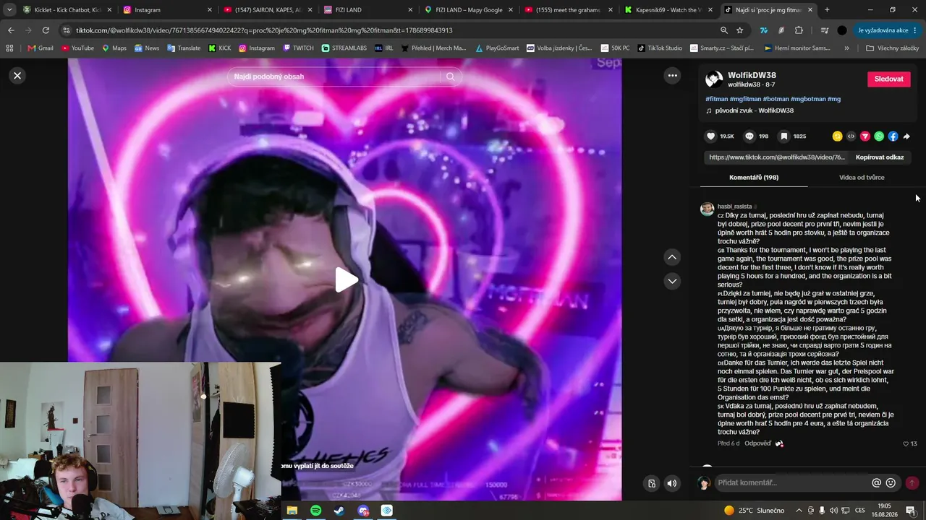Play the paused TikTok video
This screenshot has width=926, height=520.
pyautogui.click(x=347, y=280)
